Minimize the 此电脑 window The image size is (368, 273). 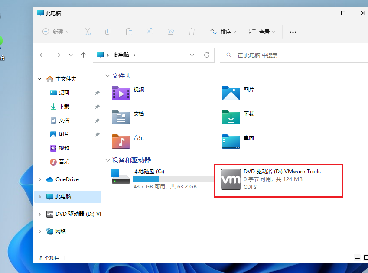click(x=324, y=13)
